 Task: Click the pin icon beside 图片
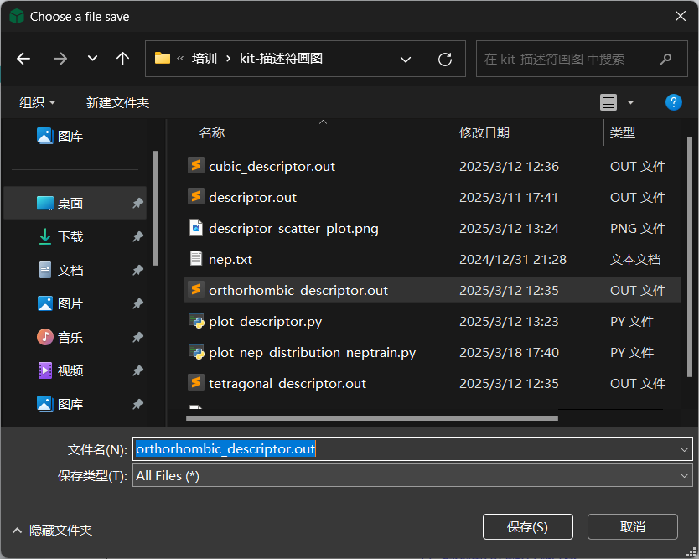click(x=137, y=303)
